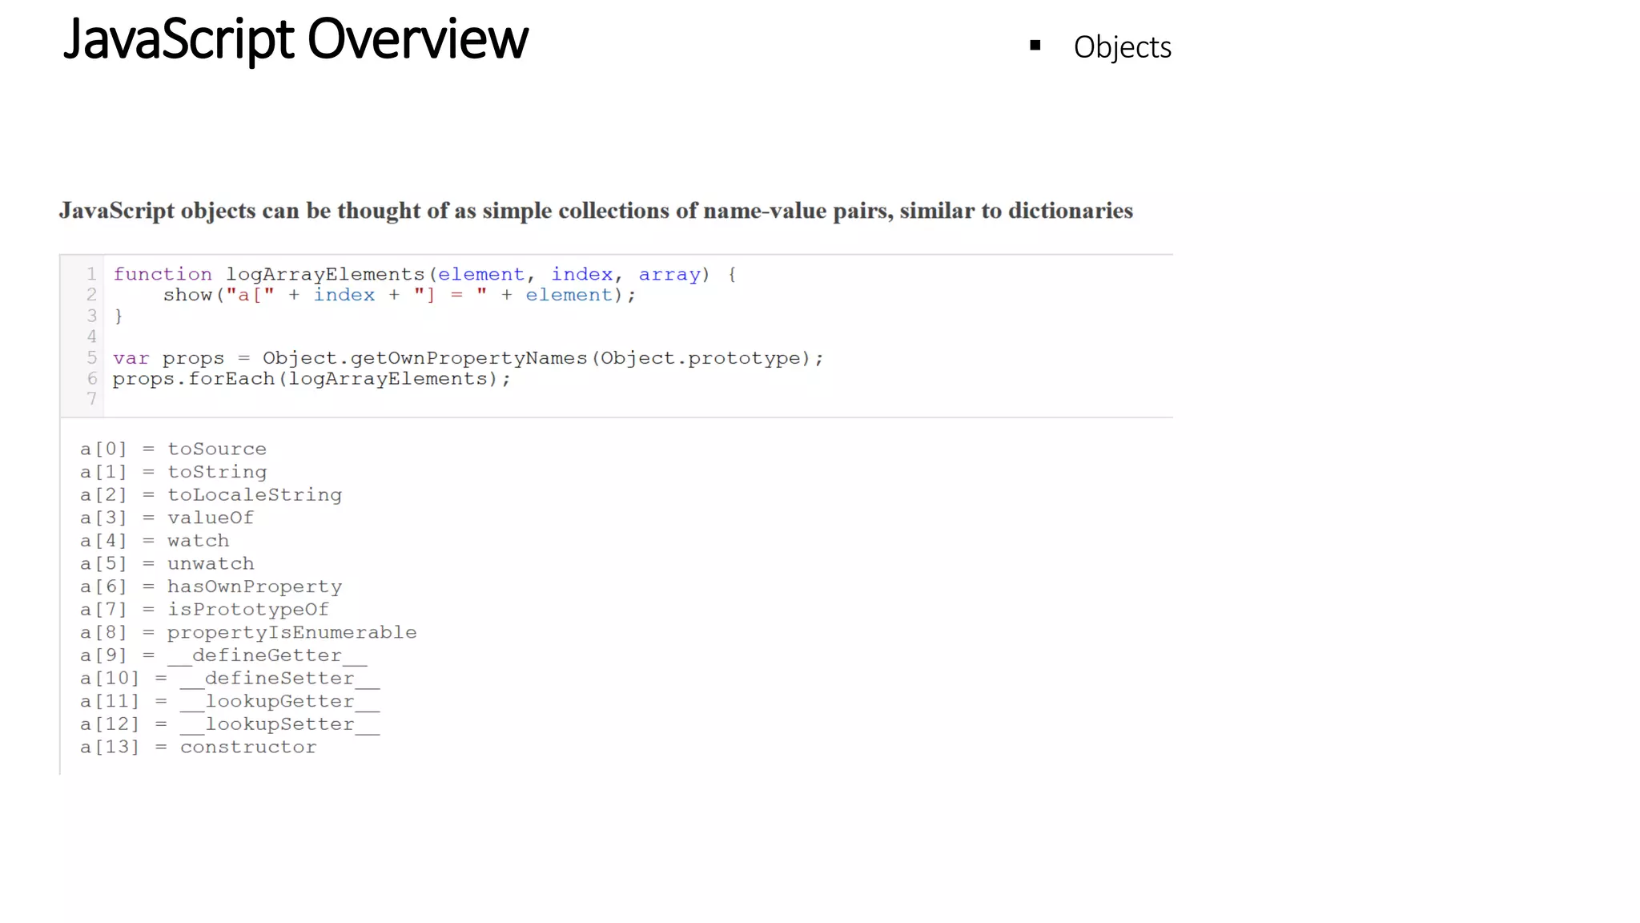
Task: Click output line showing unwatch
Action: pos(167,564)
